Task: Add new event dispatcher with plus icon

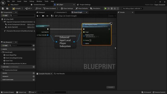Action: [34, 80]
